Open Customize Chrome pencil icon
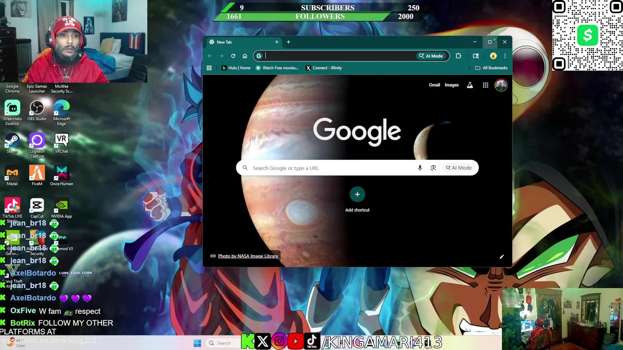Image resolution: width=623 pixels, height=350 pixels. [x=501, y=257]
